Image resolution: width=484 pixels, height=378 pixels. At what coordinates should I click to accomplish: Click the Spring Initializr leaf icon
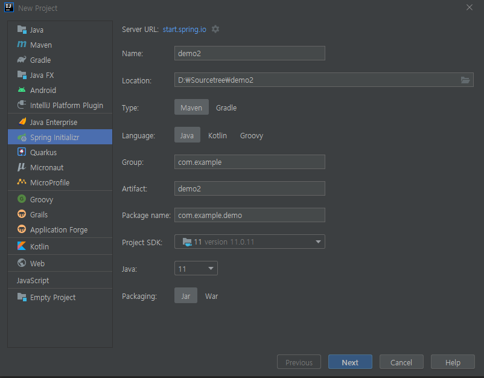22,137
